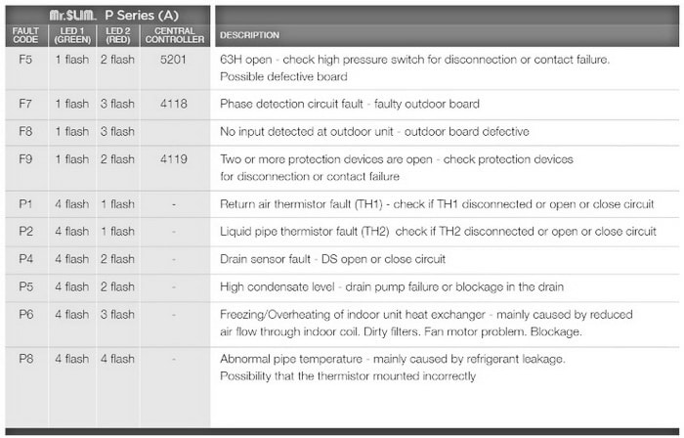Viewport: 684px width, 438px height.
Task: Click the P2 liquid pipe thermistor description
Action: [x=438, y=232]
